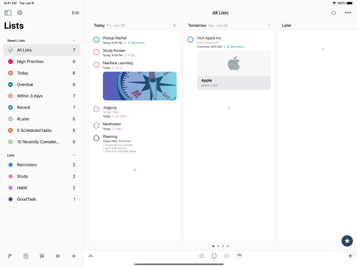
Task: Click the Recent plus-circle icon
Action: click(10, 108)
